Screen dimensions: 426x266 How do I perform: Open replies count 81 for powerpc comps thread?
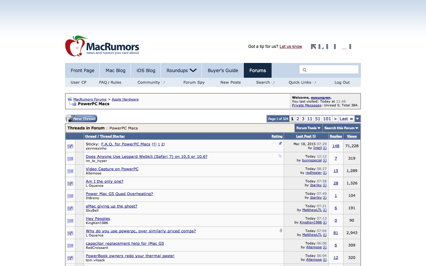click(x=336, y=233)
